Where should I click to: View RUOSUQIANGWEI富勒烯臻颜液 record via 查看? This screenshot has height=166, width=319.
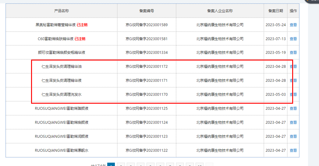[293, 109]
